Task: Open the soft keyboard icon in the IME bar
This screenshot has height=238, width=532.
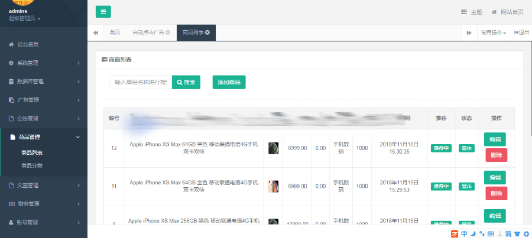Action: (490, 234)
